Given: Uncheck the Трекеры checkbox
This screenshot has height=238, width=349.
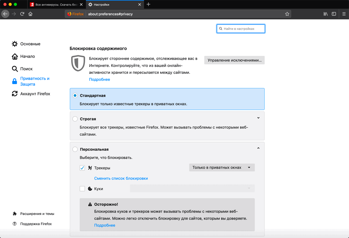Looking at the screenshot, I should click(x=82, y=168).
